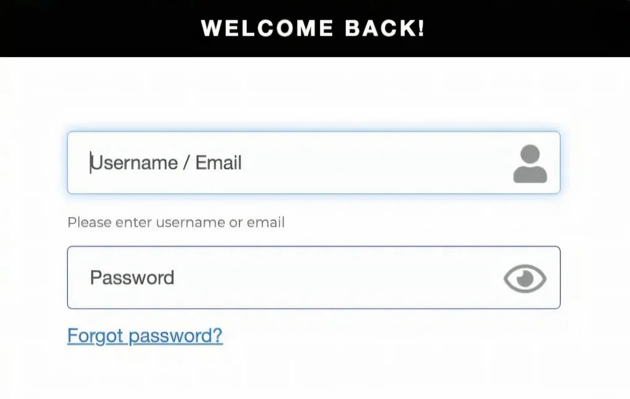Open the Forgot password? link

click(x=145, y=336)
